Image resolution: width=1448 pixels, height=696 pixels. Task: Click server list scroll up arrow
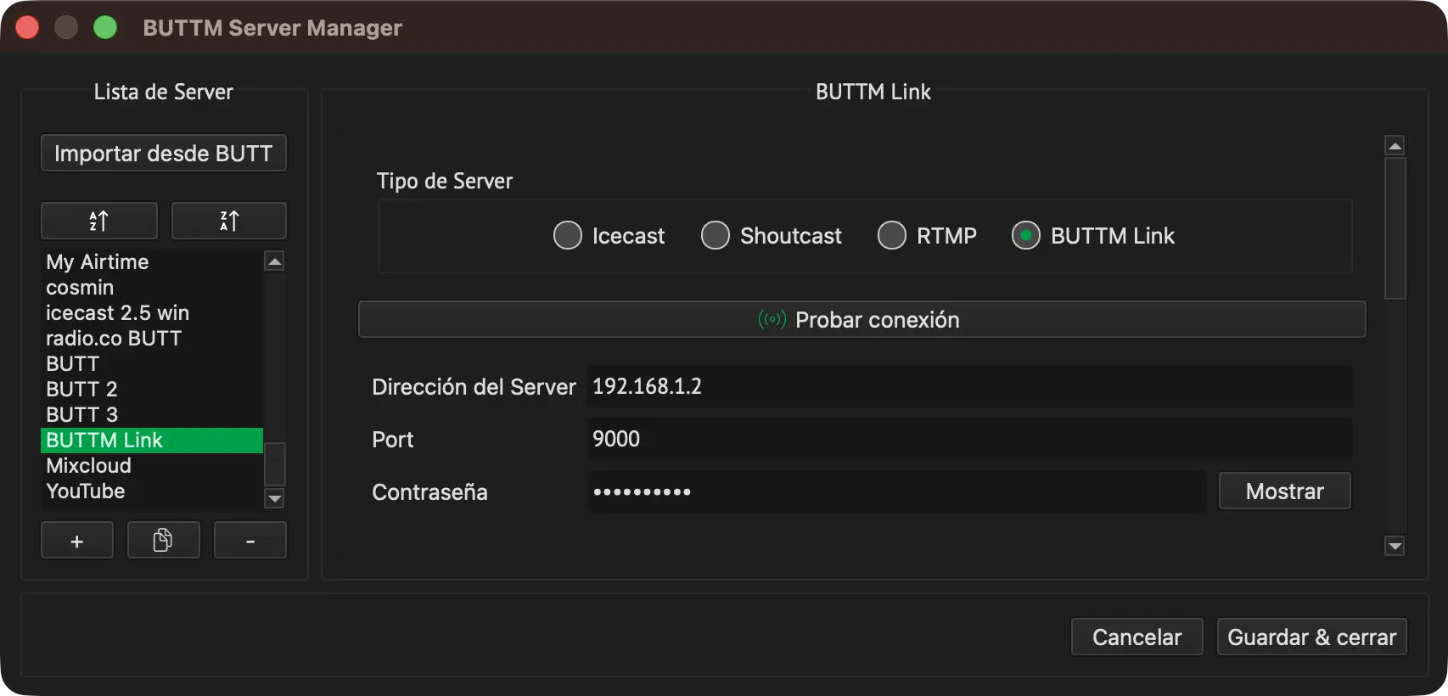(x=274, y=261)
